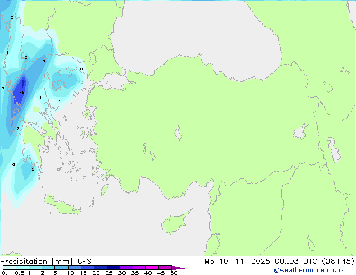Click the '19' precipitation value on the map
The width and height of the screenshot is (356, 275).
point(22,93)
